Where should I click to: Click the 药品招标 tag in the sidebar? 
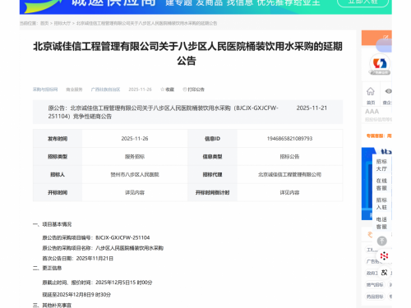point(375,297)
